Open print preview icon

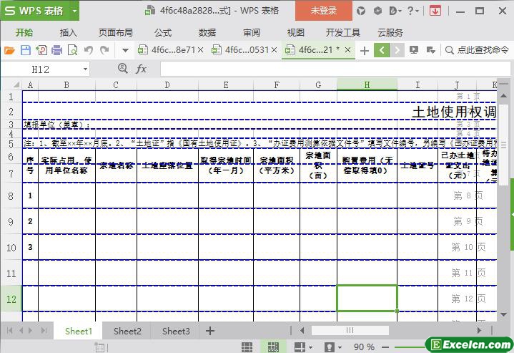(72, 50)
